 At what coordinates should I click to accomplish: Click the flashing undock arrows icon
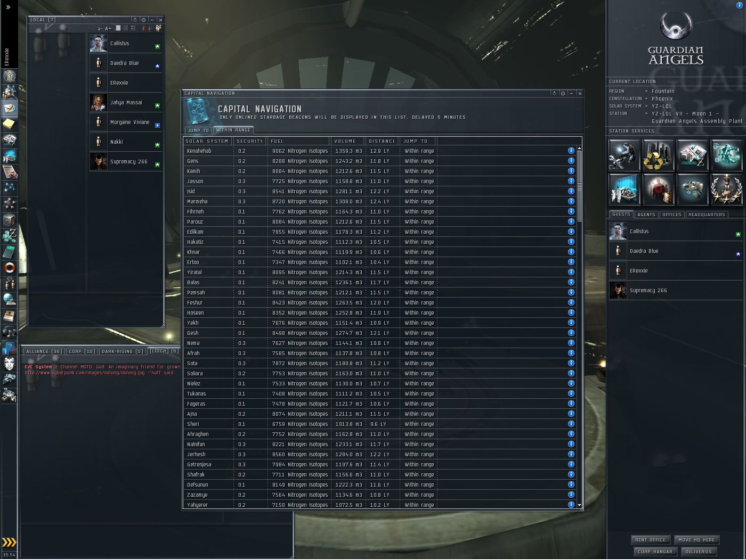[9, 542]
